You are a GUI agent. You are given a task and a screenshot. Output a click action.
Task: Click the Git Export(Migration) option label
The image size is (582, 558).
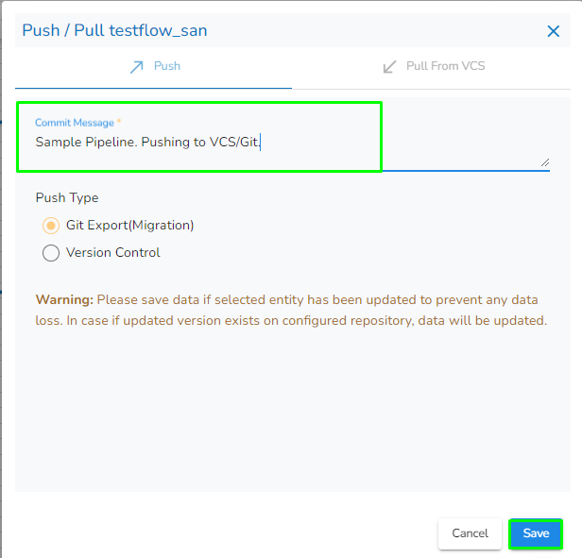pos(130,226)
